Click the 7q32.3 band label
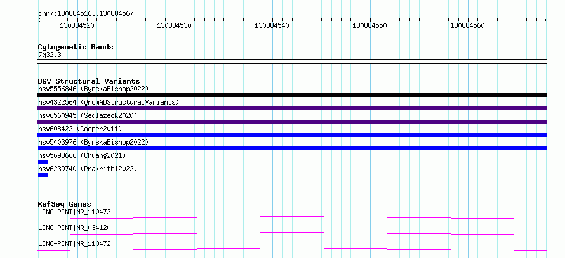Image resolution: width=565 pixels, height=258 pixels. coord(50,55)
